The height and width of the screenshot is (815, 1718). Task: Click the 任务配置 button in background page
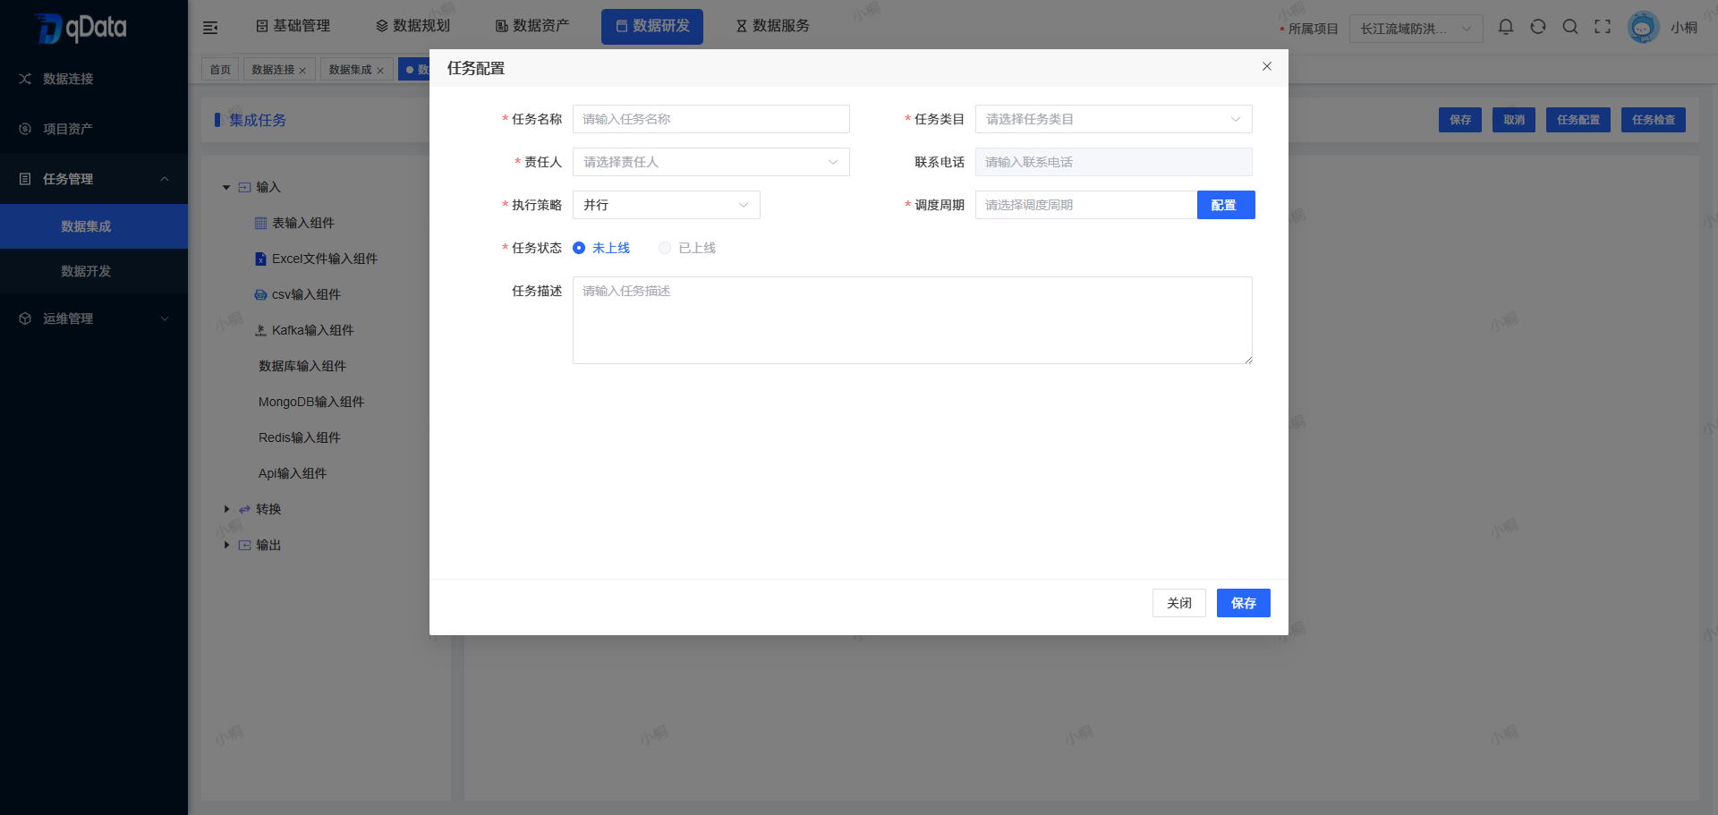tap(1578, 120)
